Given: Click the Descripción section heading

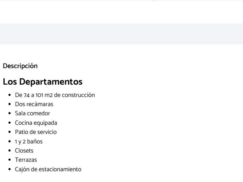Looking at the screenshot, I should click(20, 66).
